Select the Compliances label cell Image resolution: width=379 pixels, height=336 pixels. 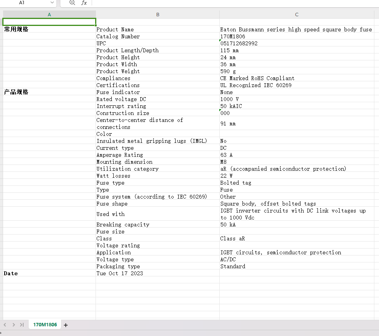[x=158, y=78]
